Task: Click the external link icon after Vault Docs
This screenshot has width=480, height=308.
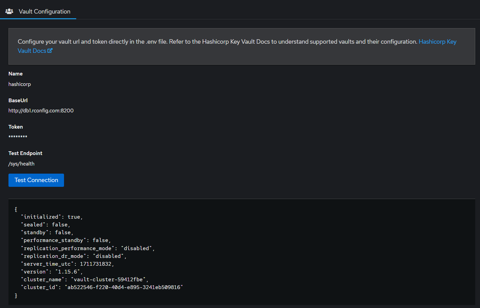Action: (x=50, y=51)
